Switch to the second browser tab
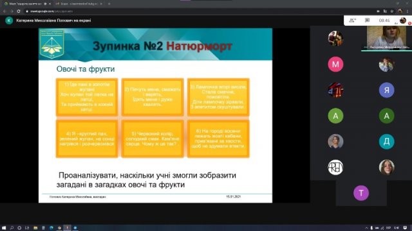Image resolution: width=412 pixels, height=231 pixels. coord(79,4)
